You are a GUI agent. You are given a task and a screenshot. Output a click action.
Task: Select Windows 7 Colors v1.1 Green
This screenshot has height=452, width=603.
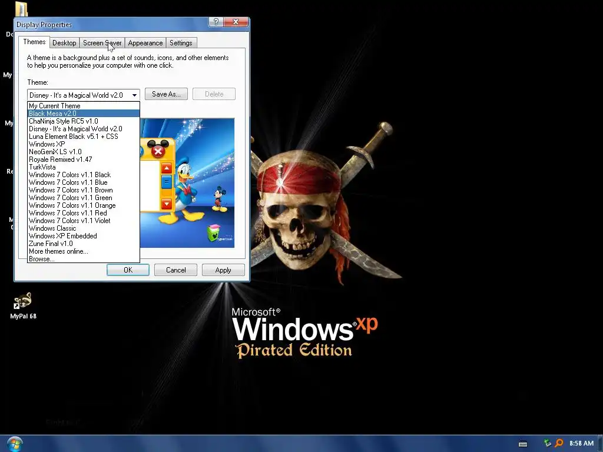pos(84,198)
